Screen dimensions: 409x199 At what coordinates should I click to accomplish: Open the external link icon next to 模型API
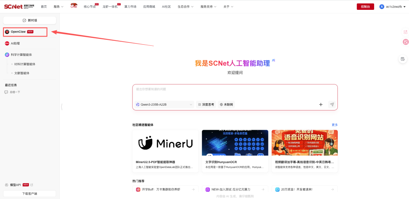point(32,185)
